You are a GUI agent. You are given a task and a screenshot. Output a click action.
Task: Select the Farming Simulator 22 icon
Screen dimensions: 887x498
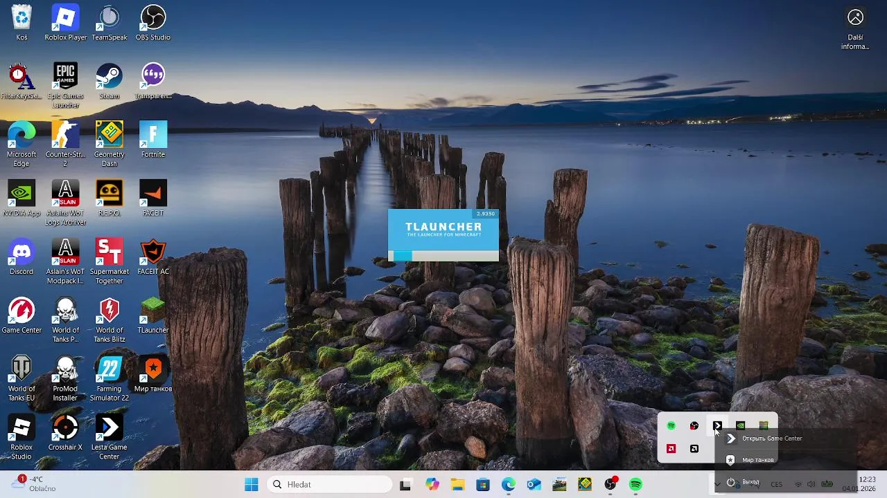109,379
